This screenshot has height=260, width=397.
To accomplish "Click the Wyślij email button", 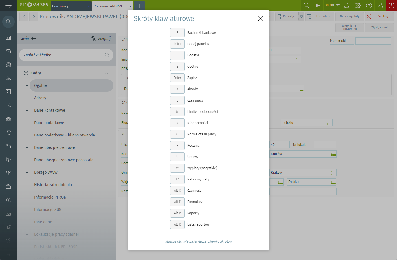I will coord(379,27).
